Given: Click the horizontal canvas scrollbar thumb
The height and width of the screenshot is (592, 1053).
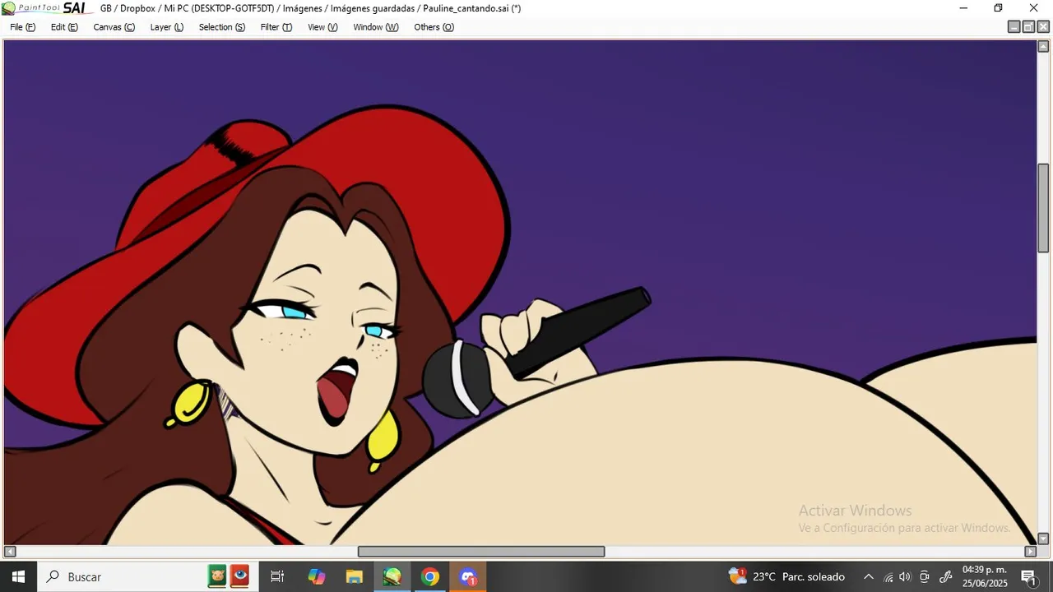Looking at the screenshot, I should click(481, 551).
